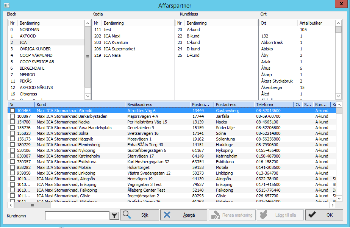Close the Affärspartner window
The width and height of the screenshot is (350, 228).
click(x=341, y=4)
